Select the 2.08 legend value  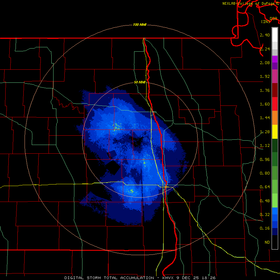tap(265, 63)
